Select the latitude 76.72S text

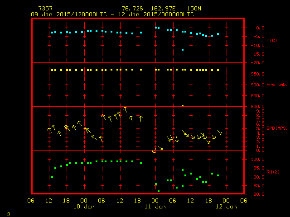130,9
